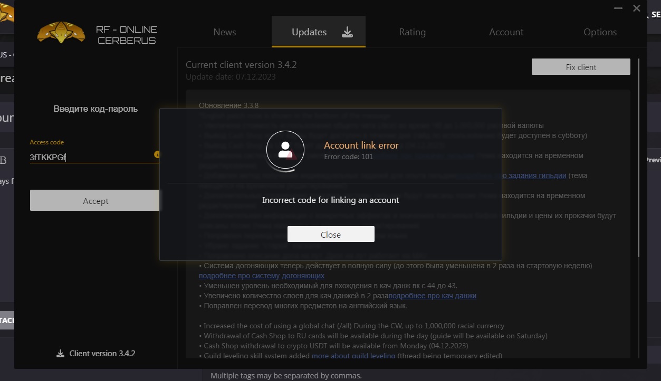Open the 'задания гильдии' link

click(533, 175)
